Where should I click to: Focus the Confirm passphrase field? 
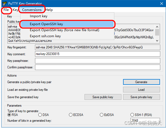[98, 67]
